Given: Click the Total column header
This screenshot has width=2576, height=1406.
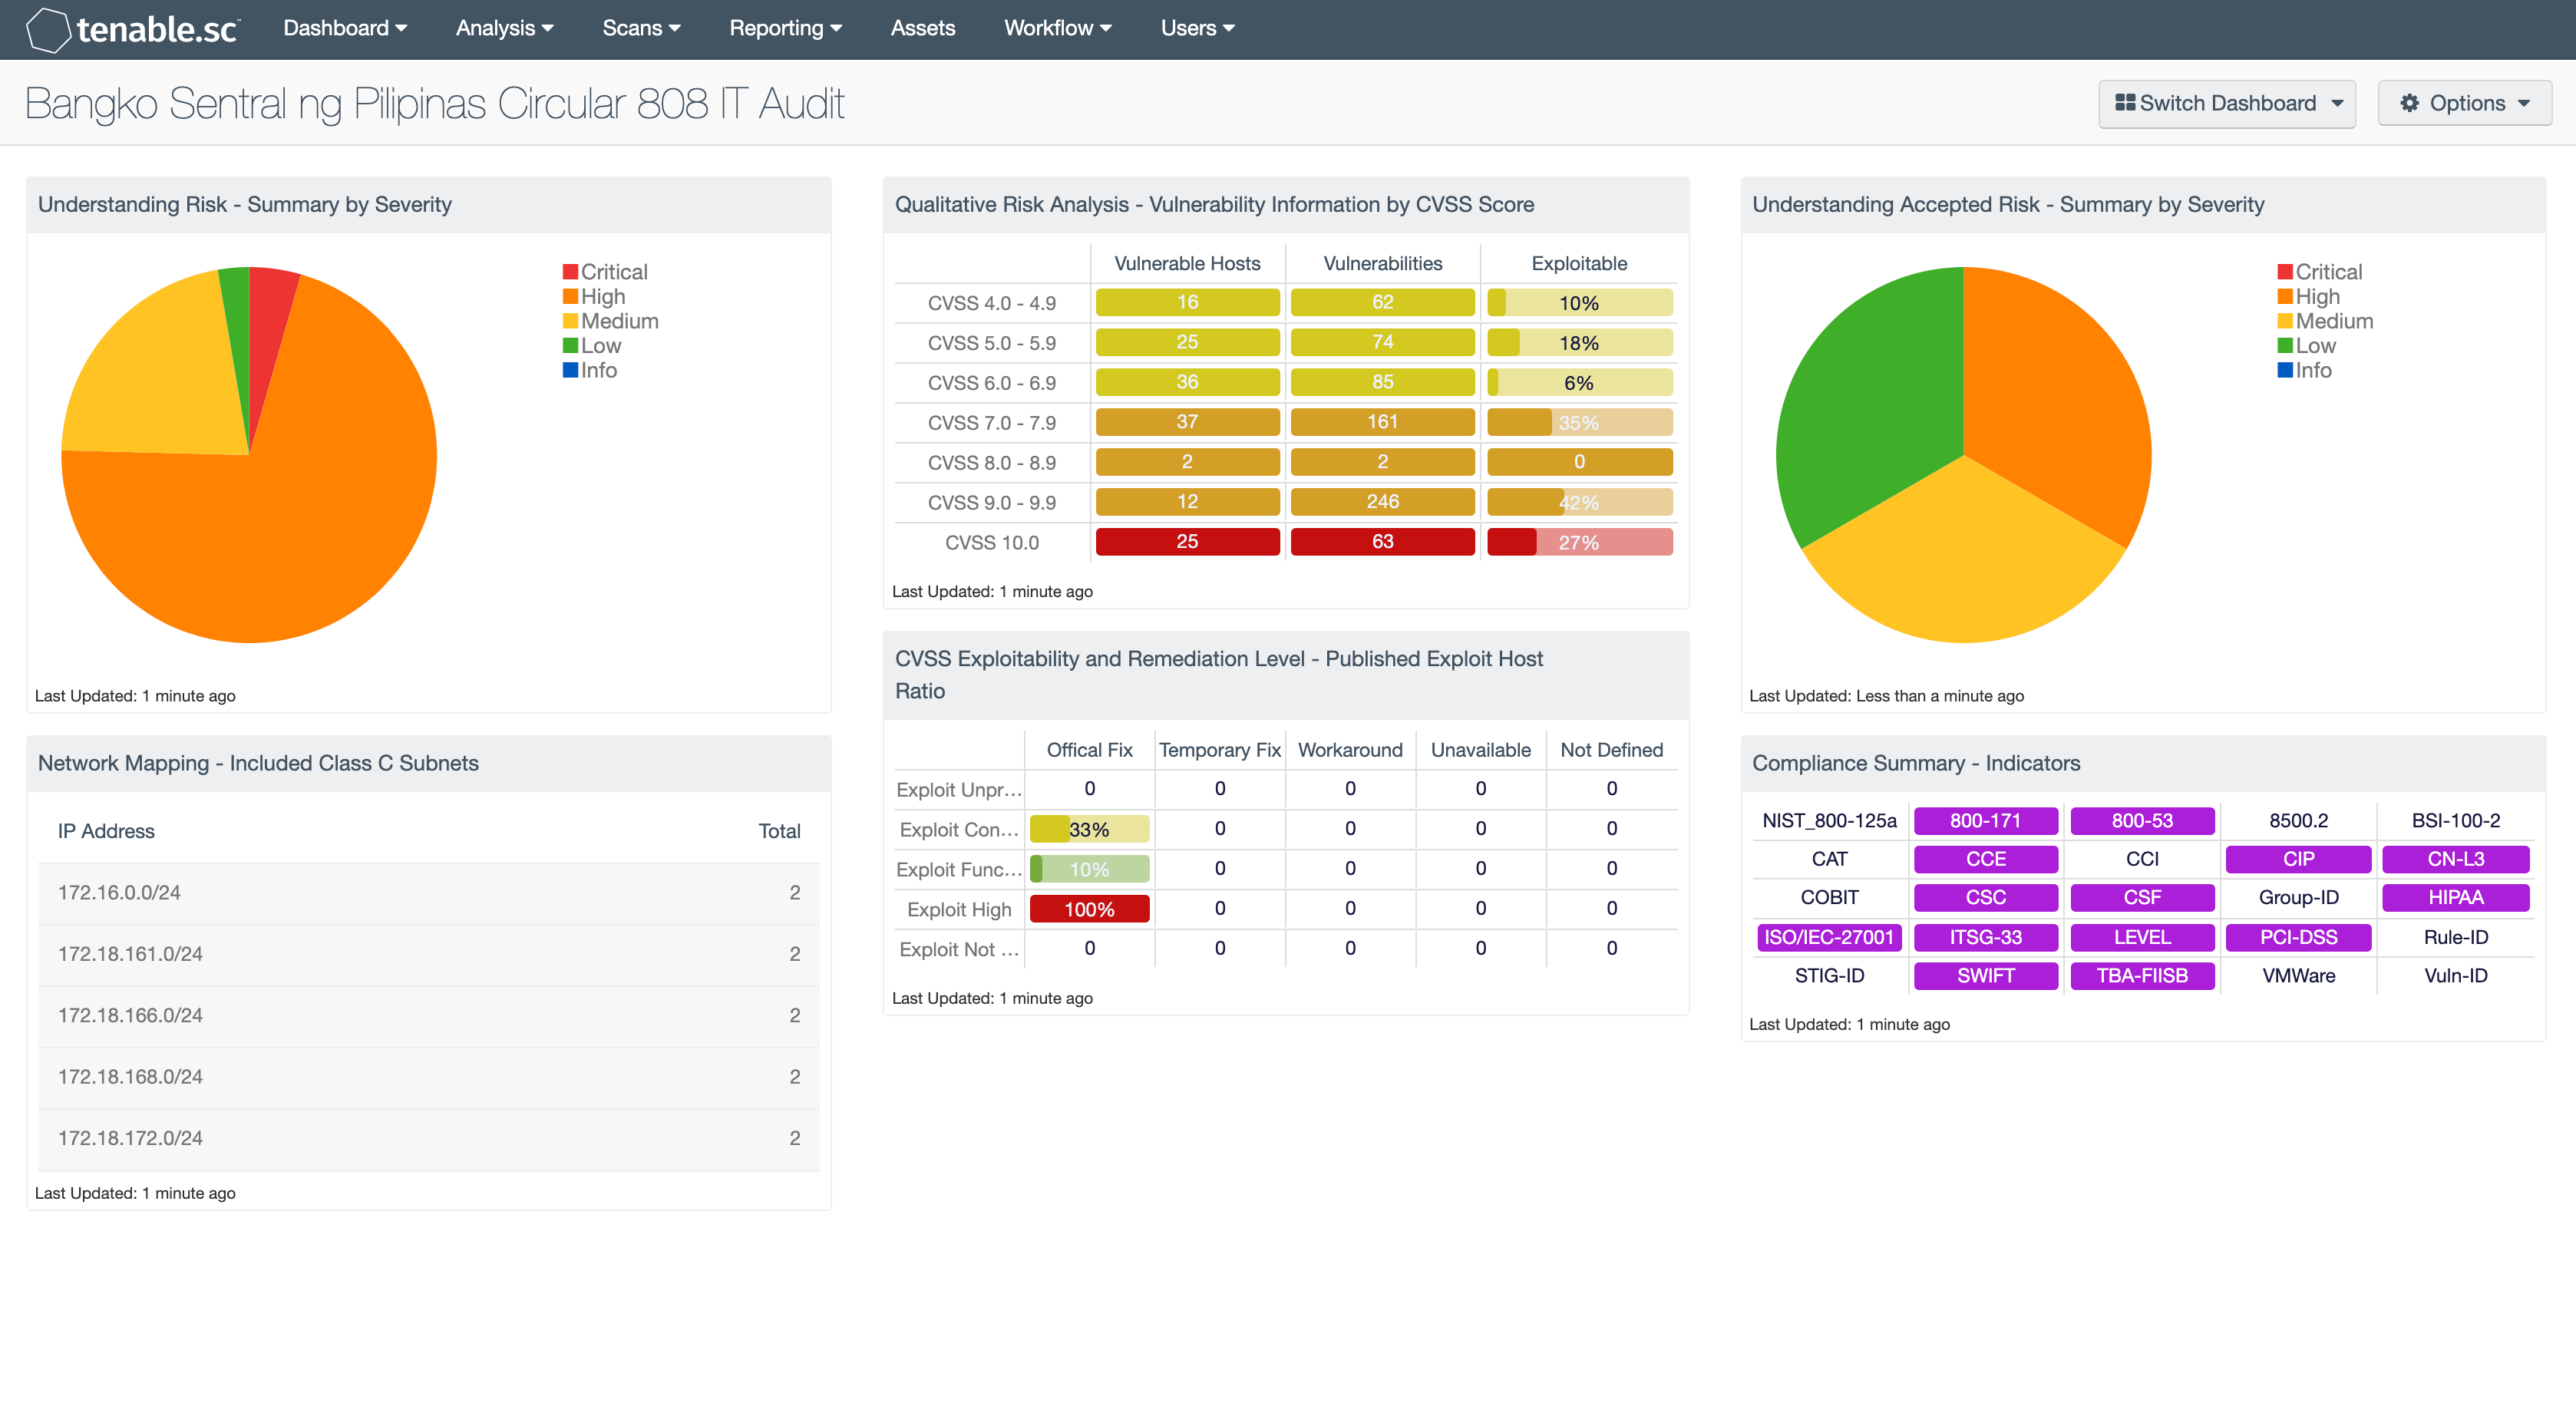Looking at the screenshot, I should (x=779, y=831).
